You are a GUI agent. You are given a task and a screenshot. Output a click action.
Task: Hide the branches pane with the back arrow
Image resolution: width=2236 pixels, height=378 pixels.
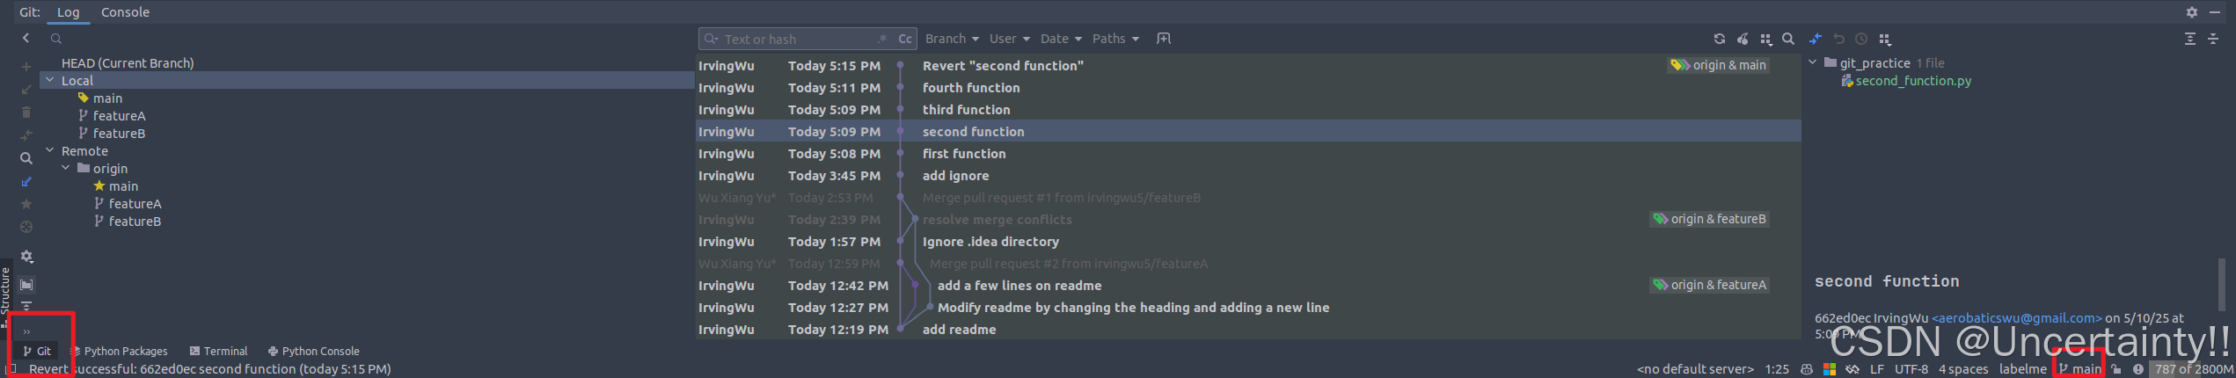(x=26, y=38)
